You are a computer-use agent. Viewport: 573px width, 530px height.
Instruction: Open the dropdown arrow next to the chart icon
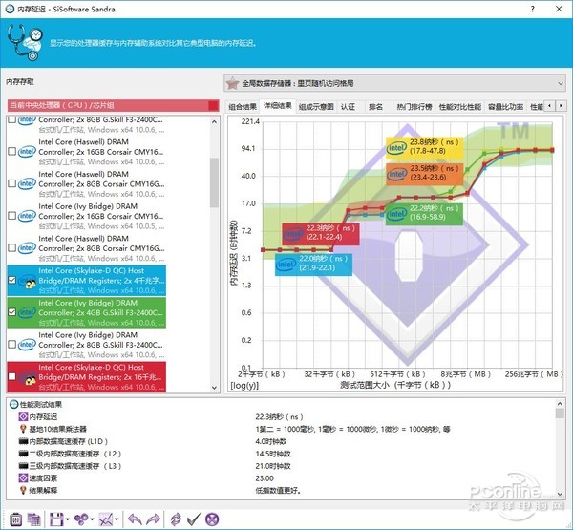pos(117,519)
